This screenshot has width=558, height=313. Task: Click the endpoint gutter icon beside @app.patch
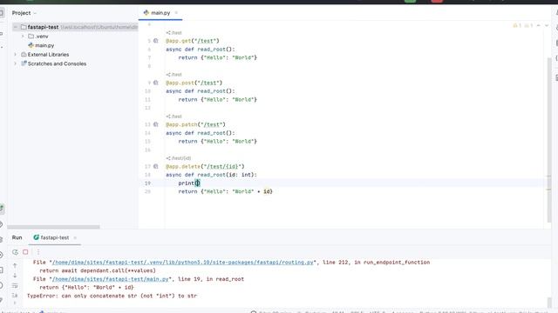click(x=156, y=124)
